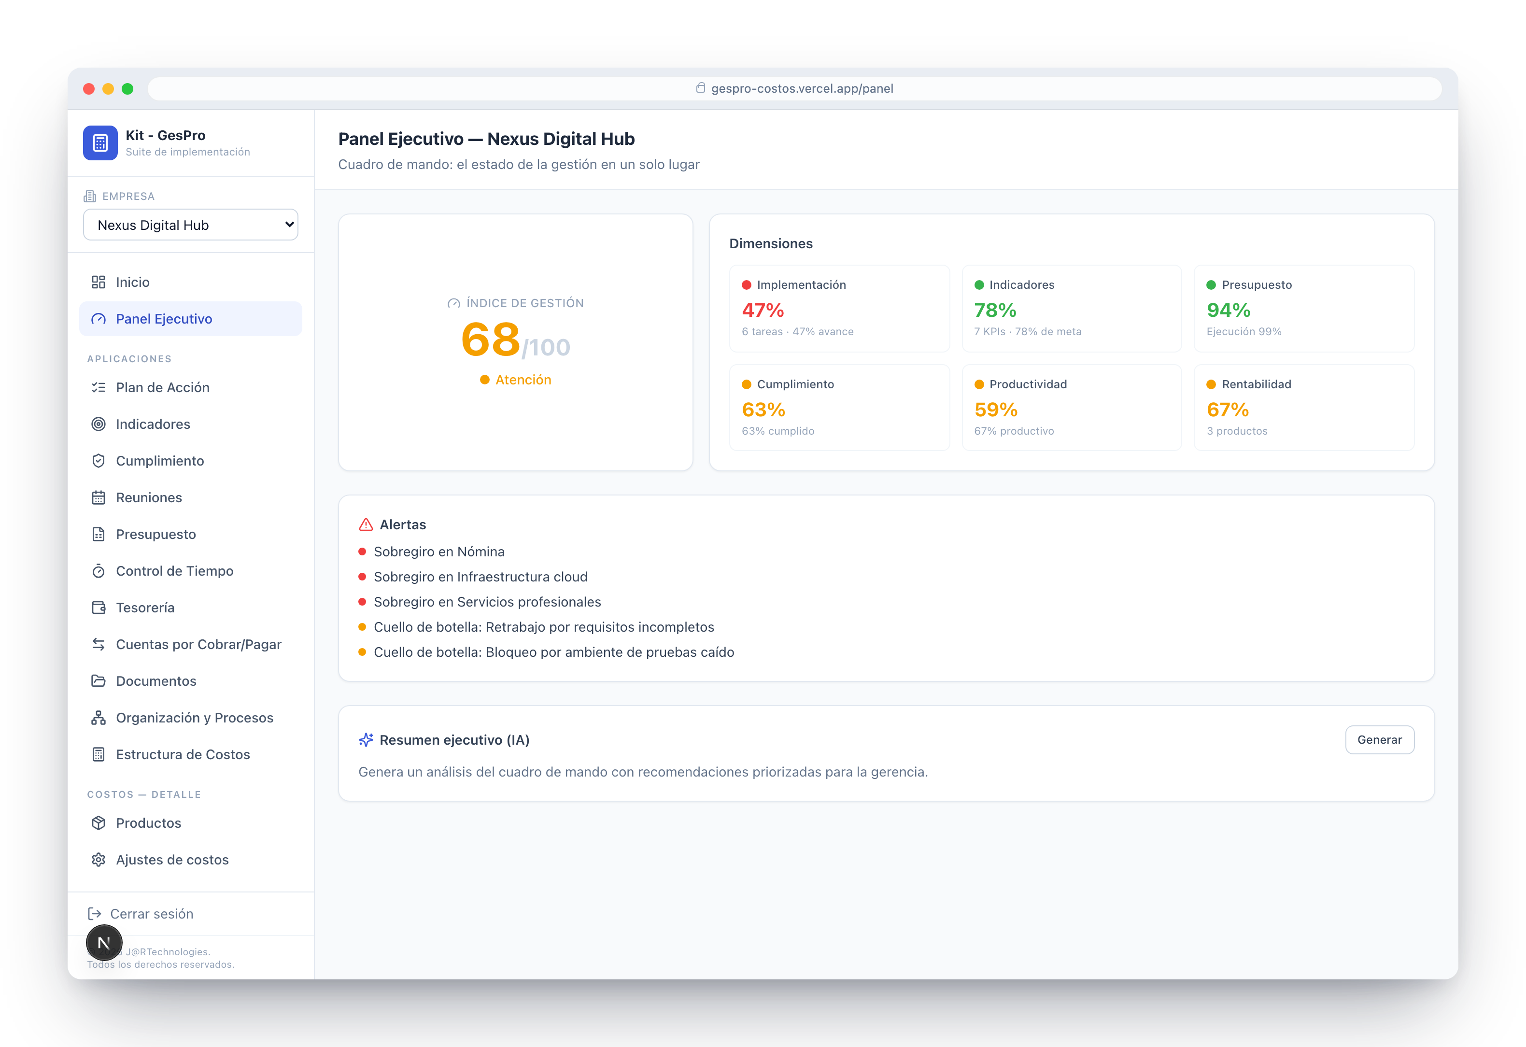Click the Tesorería wallet icon
1526x1047 pixels.
click(x=99, y=608)
